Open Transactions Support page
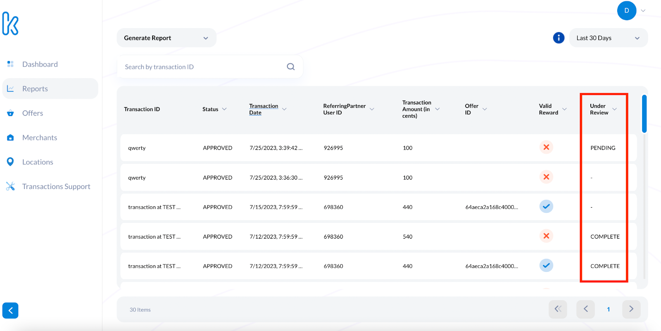This screenshot has width=661, height=331. click(56, 187)
